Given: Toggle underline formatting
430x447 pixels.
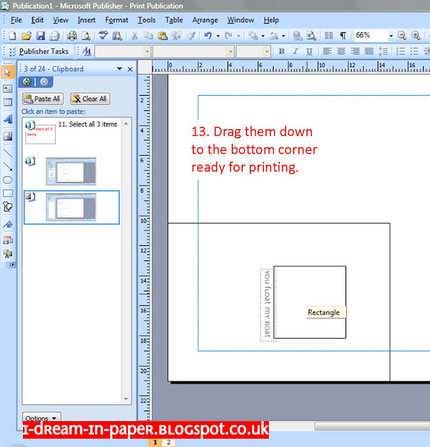Looking at the screenshot, I should click(x=309, y=52).
